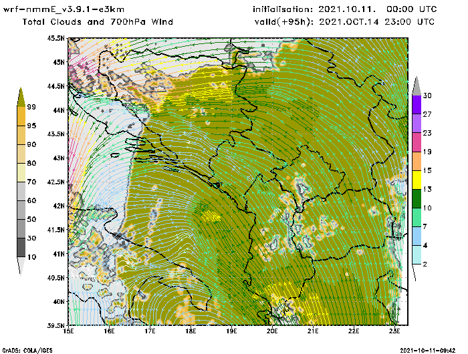The image size is (468, 354).
Task: Click the light purple 23-27 wind swatch
Action: click(417, 124)
